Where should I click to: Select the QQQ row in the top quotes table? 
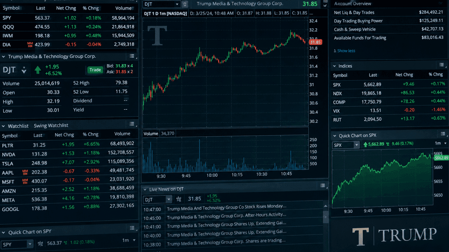(x=69, y=27)
